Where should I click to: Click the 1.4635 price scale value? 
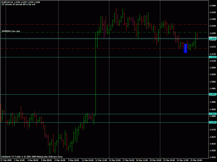click(x=213, y=144)
